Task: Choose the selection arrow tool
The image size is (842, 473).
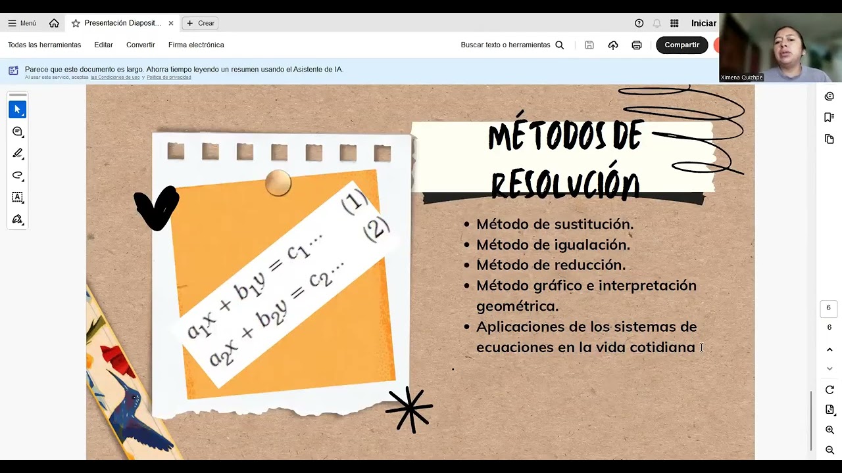Action: click(18, 109)
